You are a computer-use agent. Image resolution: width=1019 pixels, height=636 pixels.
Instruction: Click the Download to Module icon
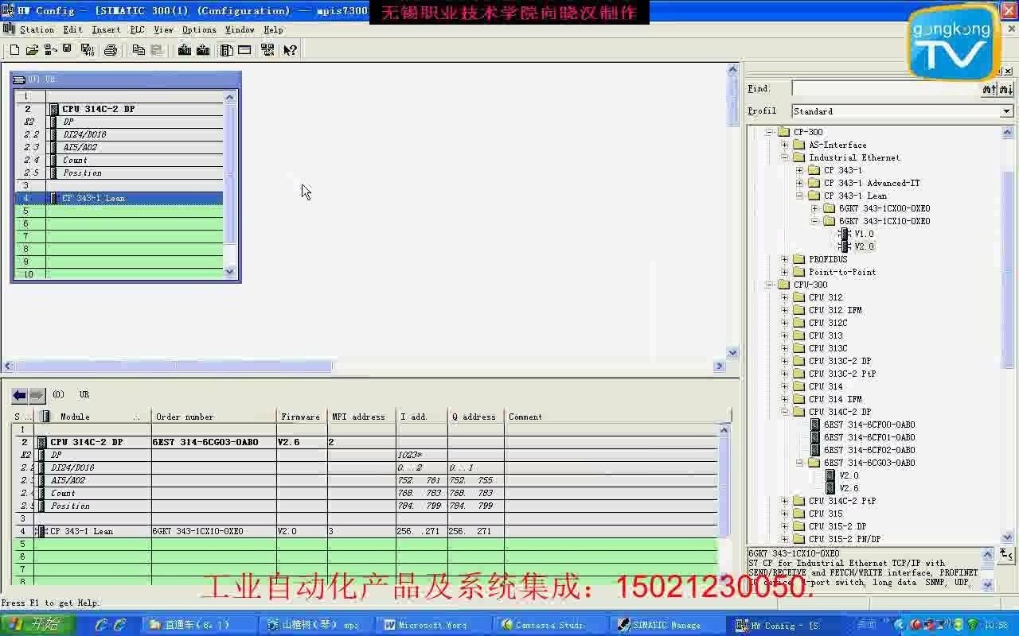[x=185, y=50]
